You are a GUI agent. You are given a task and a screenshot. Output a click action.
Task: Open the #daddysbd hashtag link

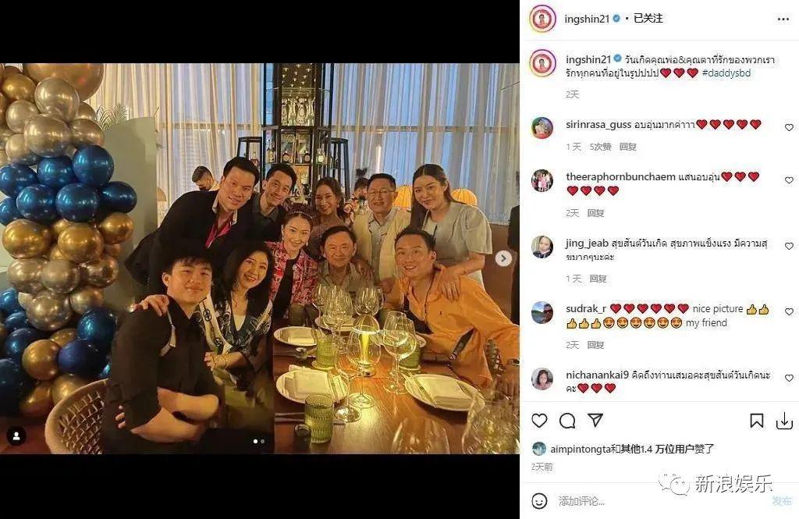pos(726,73)
